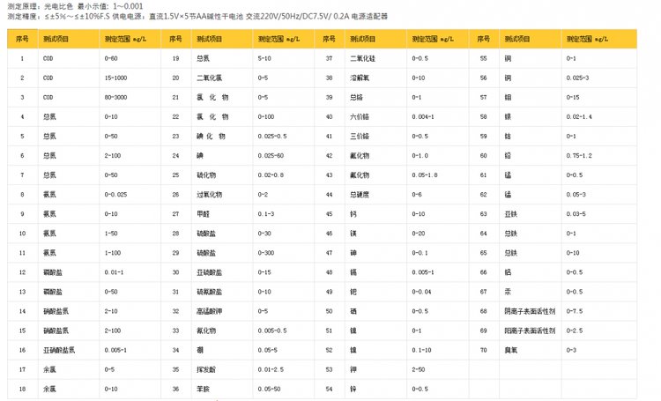Click row number 70 in the table
Screen dimensions: 661x401
(482, 349)
